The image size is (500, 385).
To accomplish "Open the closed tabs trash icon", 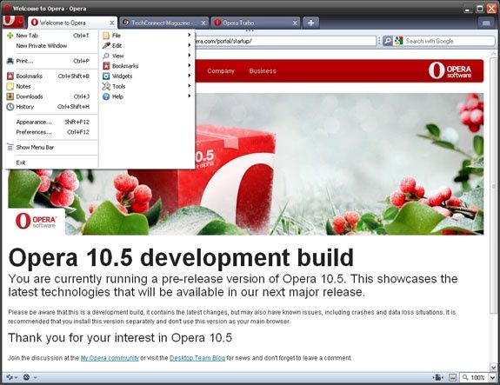I will click(x=486, y=23).
